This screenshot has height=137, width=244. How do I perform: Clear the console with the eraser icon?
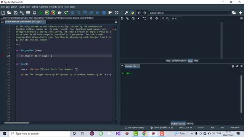(x=237, y=66)
